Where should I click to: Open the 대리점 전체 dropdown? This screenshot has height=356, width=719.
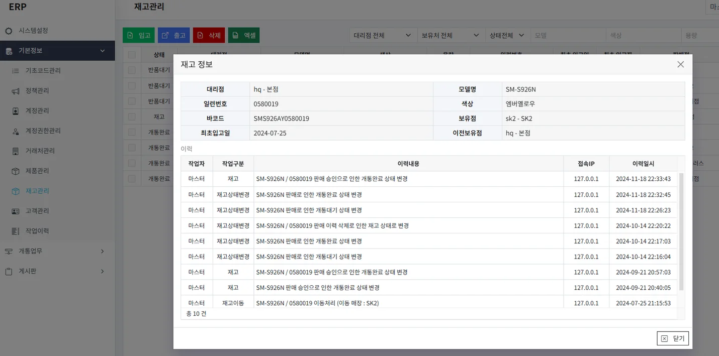click(x=382, y=35)
